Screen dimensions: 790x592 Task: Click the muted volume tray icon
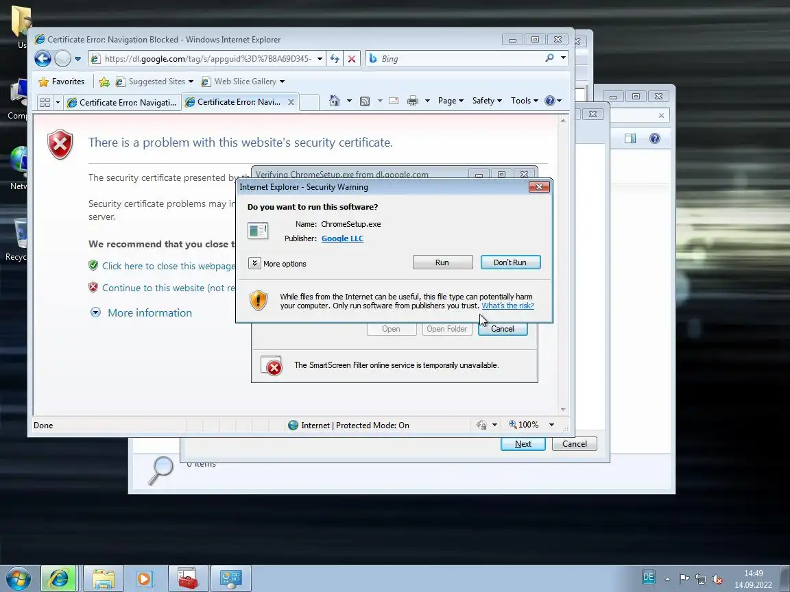pos(717,579)
